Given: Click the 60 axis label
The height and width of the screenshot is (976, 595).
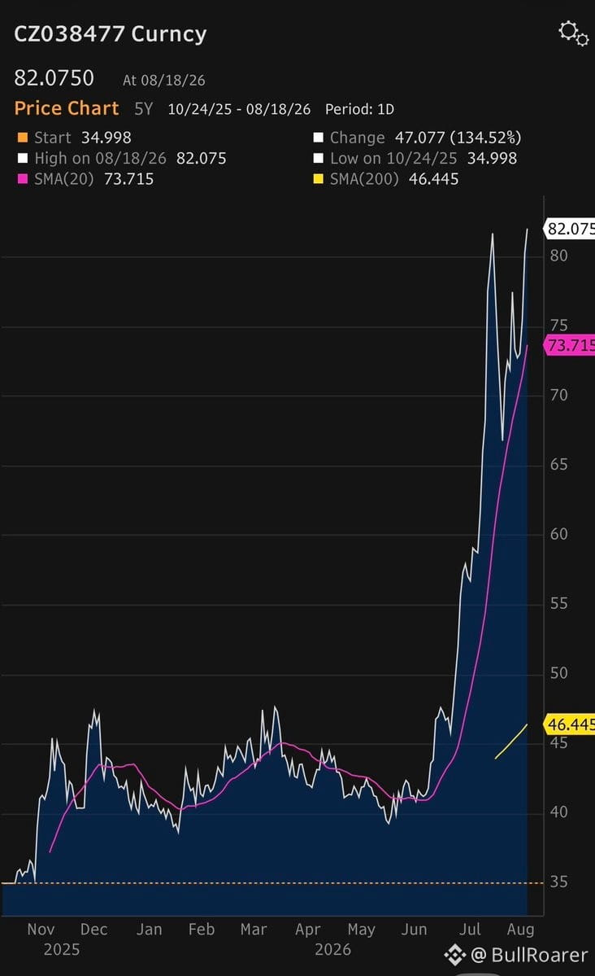Looking at the screenshot, I should pyautogui.click(x=559, y=534).
